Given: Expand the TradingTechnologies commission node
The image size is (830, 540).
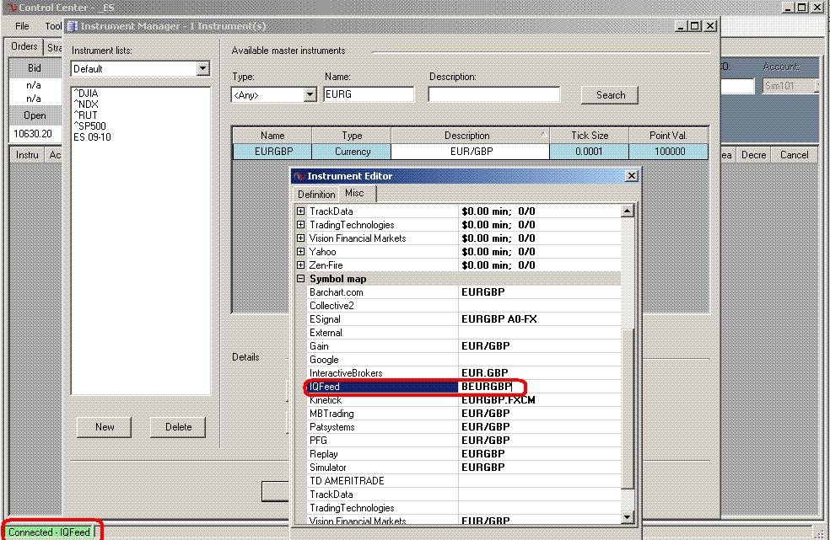Looking at the screenshot, I should click(x=300, y=225).
